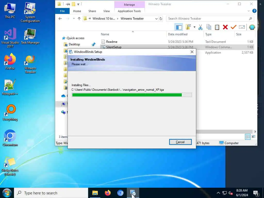This screenshot has height=198, width=264.
Task: Open the folder options toolbar icon
Action: [x=188, y=27]
